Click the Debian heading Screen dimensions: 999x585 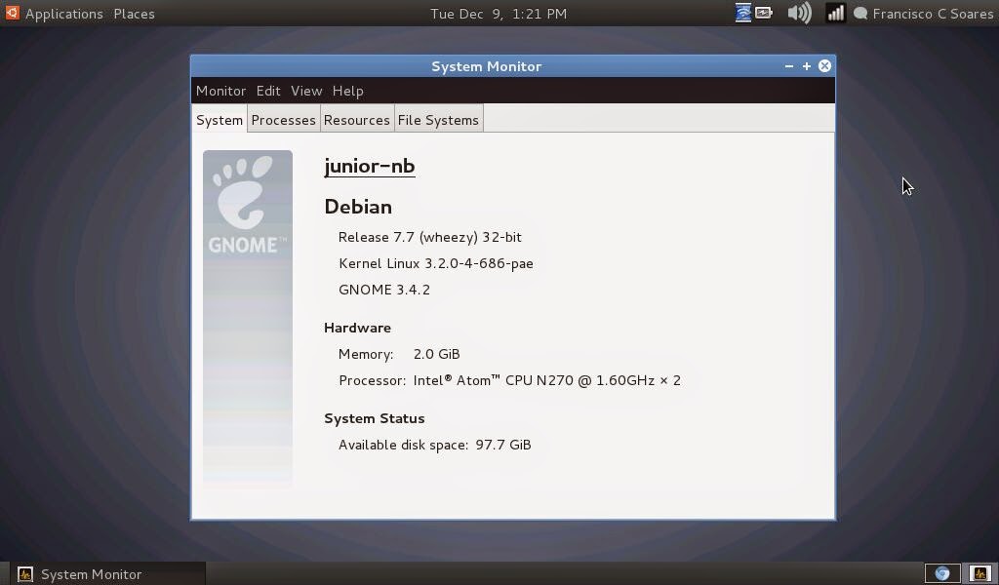point(358,207)
